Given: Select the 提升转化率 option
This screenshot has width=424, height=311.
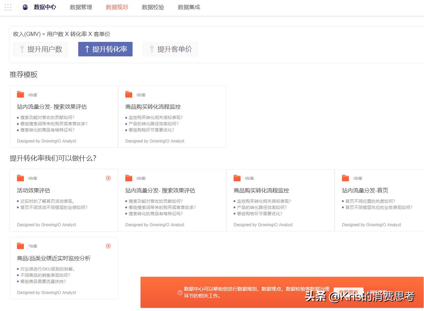Looking at the screenshot, I should 105,49.
